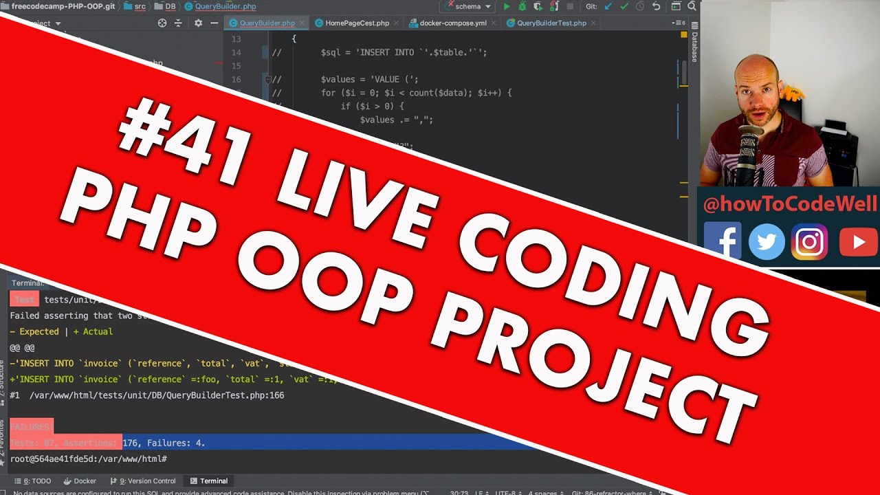Click Git Rollback undo arrow icon

point(656,6)
